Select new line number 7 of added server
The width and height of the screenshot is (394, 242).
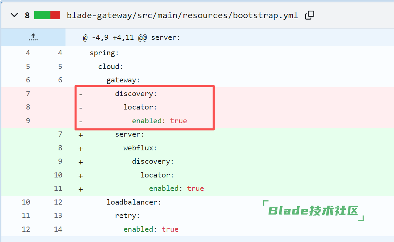click(x=60, y=134)
